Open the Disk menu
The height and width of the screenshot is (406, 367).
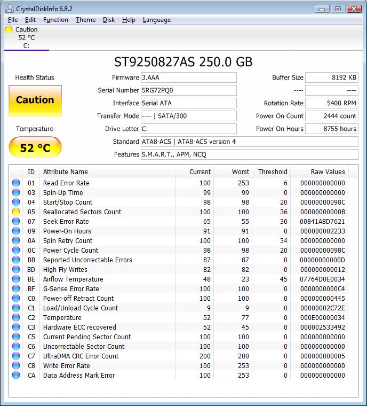click(109, 20)
